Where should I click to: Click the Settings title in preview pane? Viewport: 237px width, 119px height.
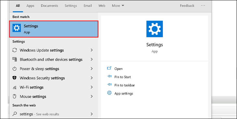155,45
